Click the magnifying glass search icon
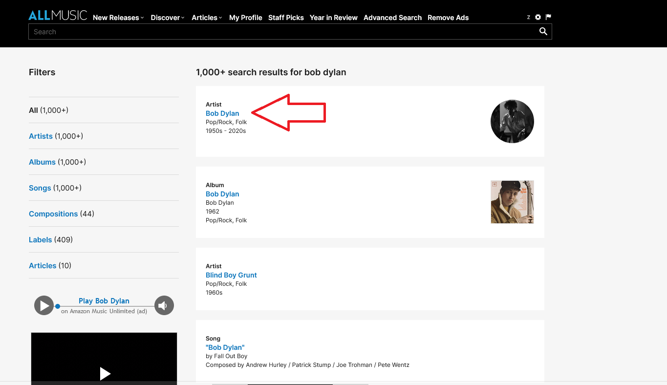The width and height of the screenshot is (667, 385). pyautogui.click(x=543, y=32)
